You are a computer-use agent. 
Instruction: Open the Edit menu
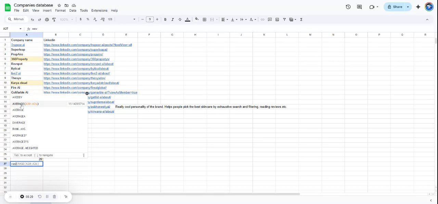tap(26, 11)
